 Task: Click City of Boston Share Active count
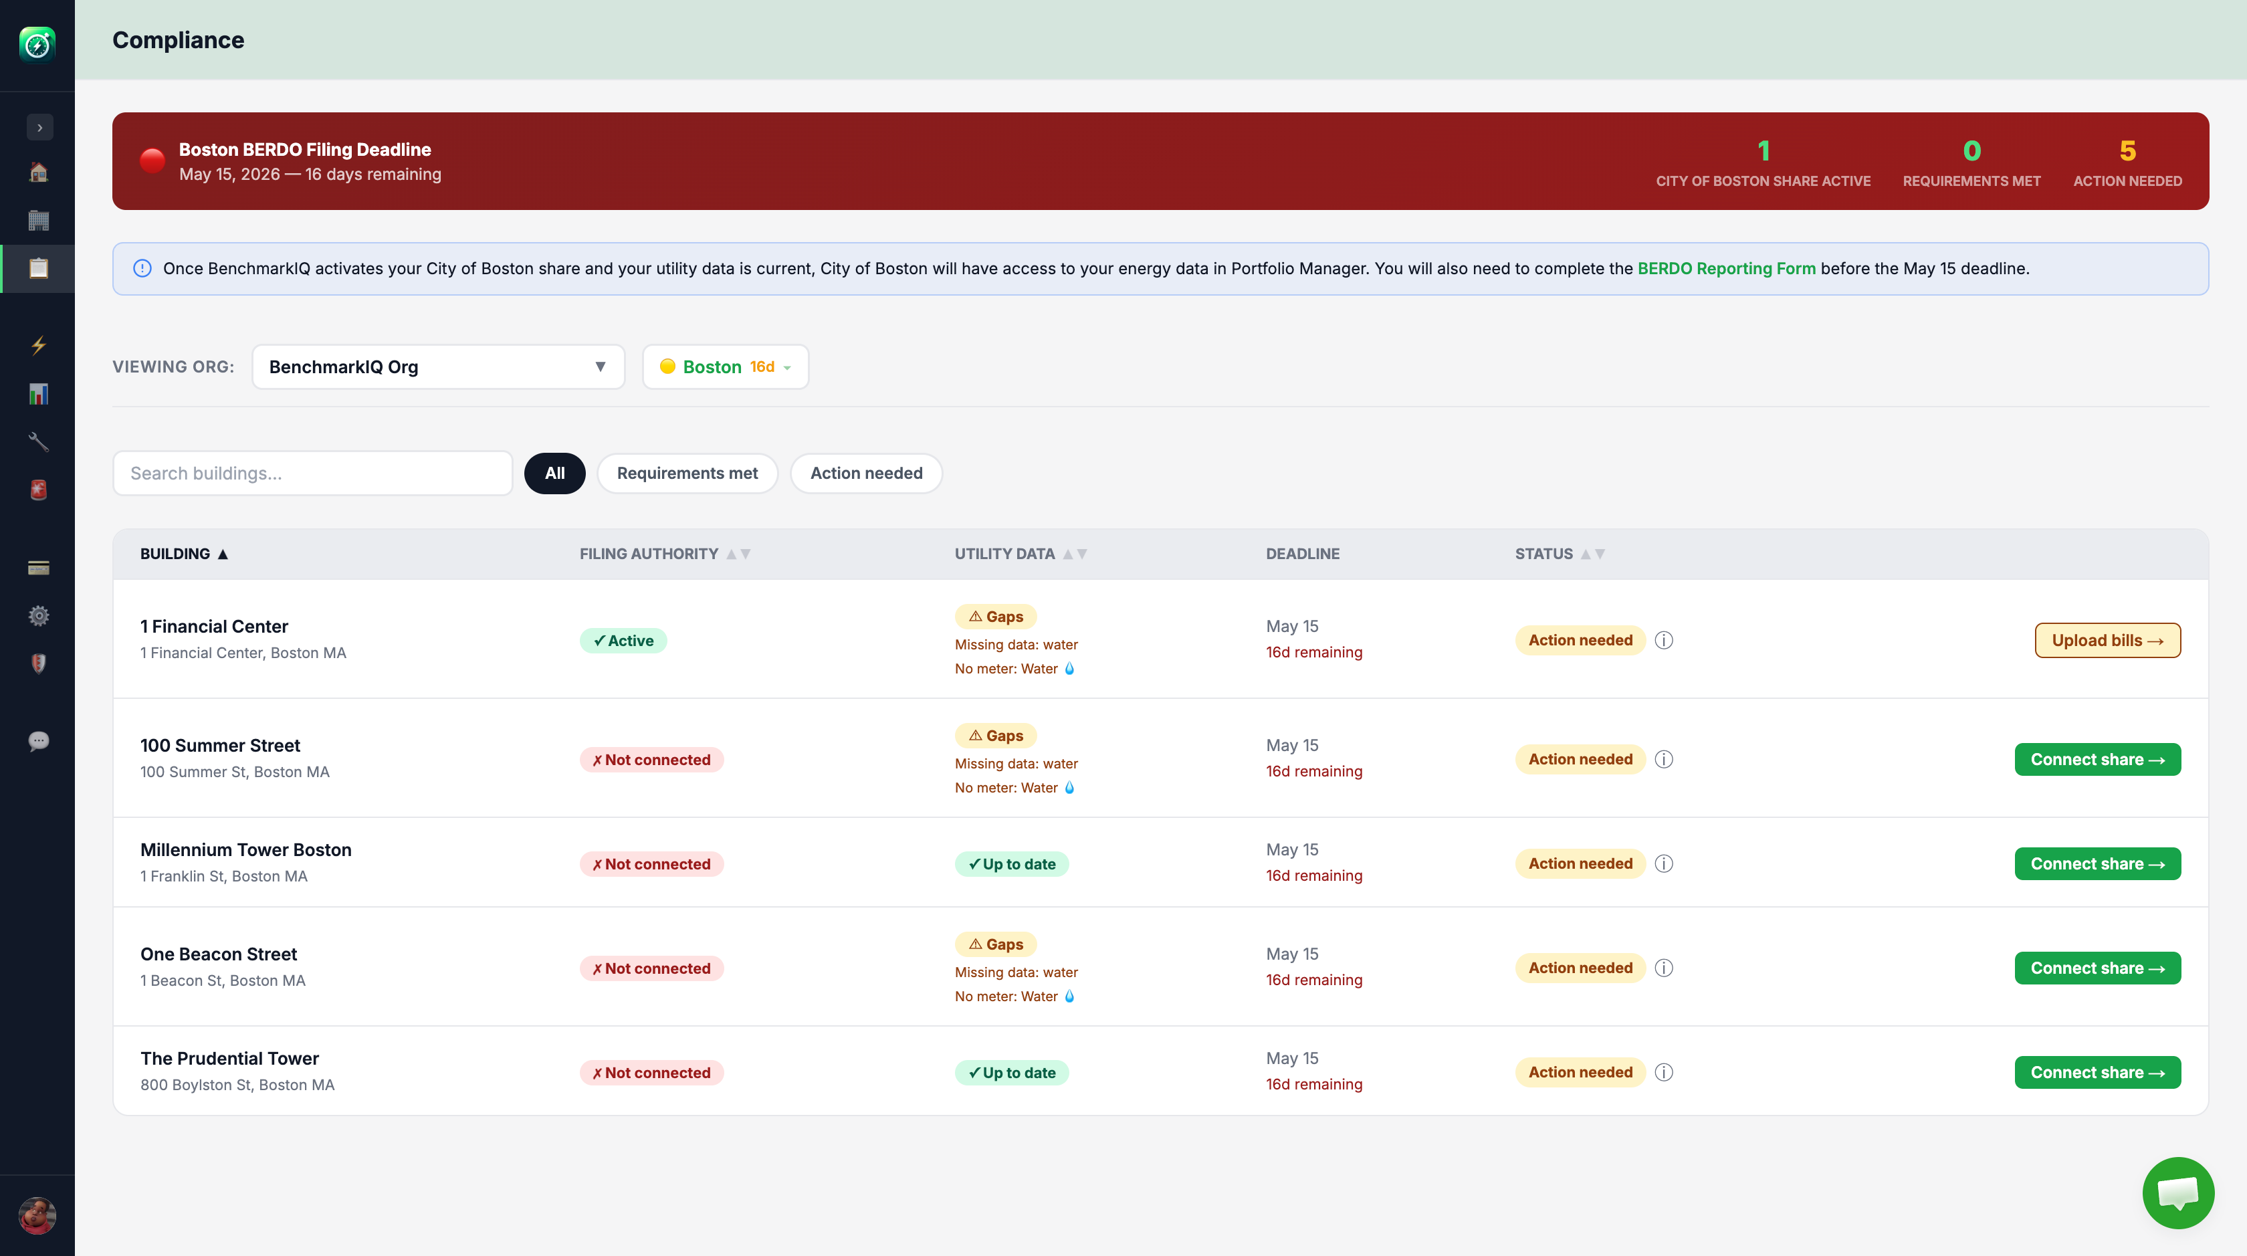[1763, 151]
